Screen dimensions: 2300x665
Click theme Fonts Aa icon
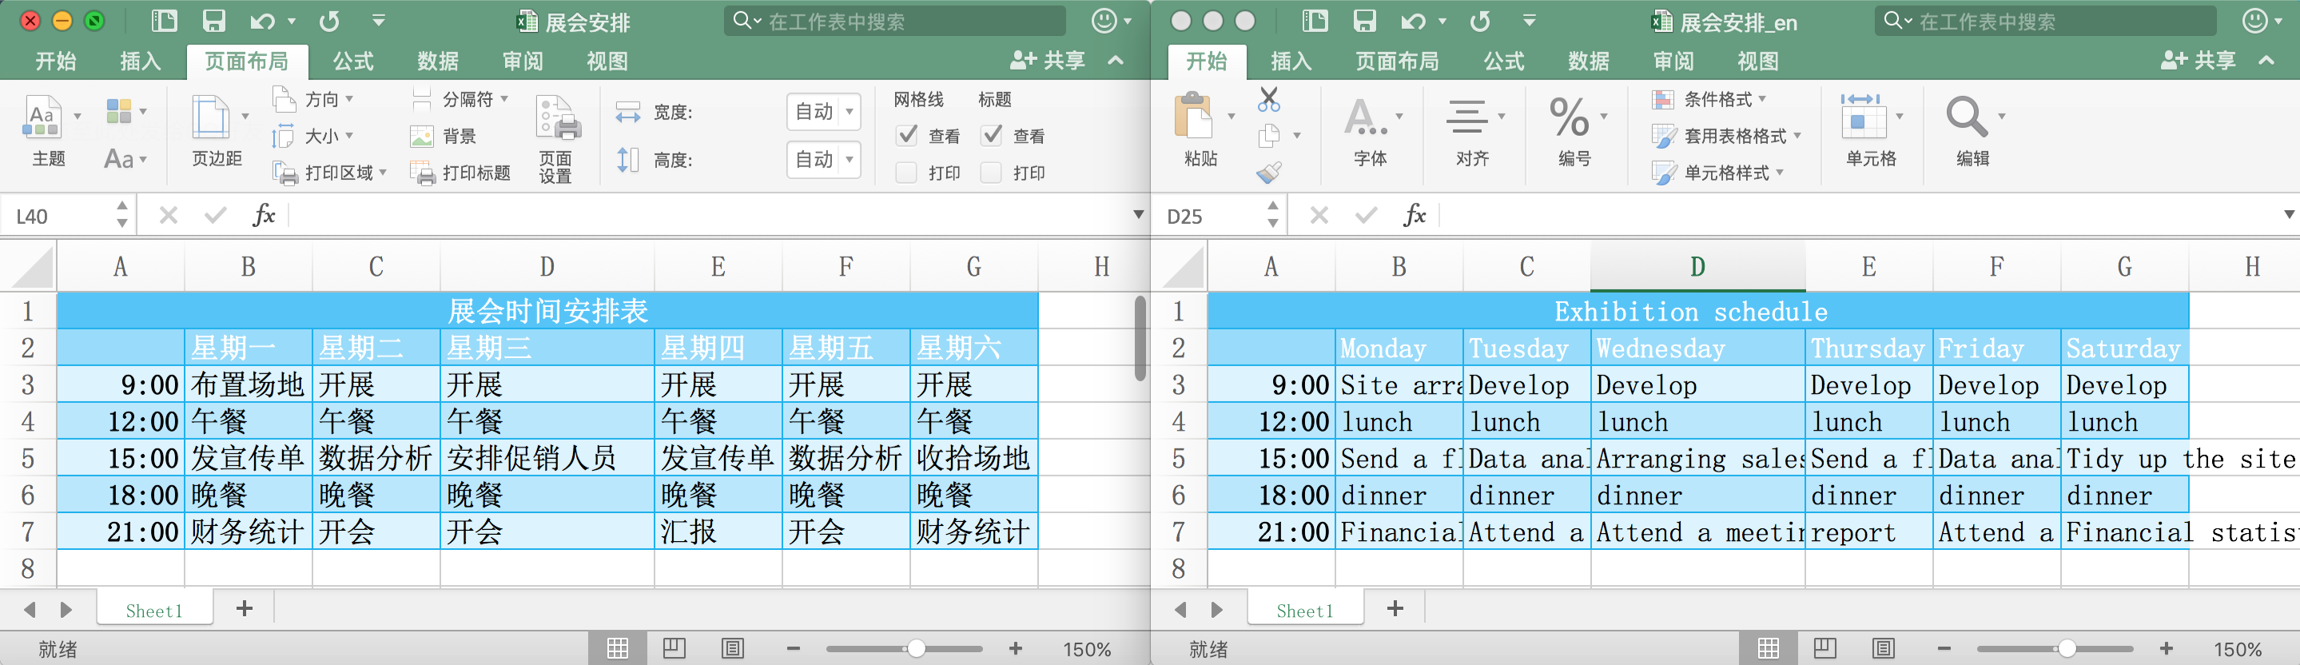point(119,159)
